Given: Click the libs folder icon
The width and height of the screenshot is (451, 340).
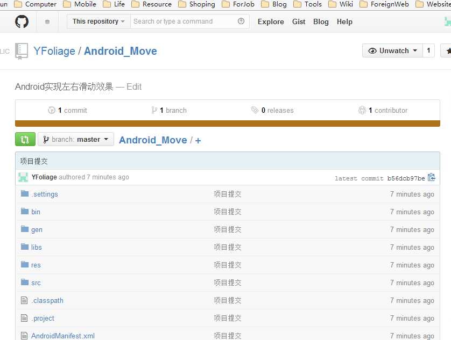Looking at the screenshot, I should point(25,247).
